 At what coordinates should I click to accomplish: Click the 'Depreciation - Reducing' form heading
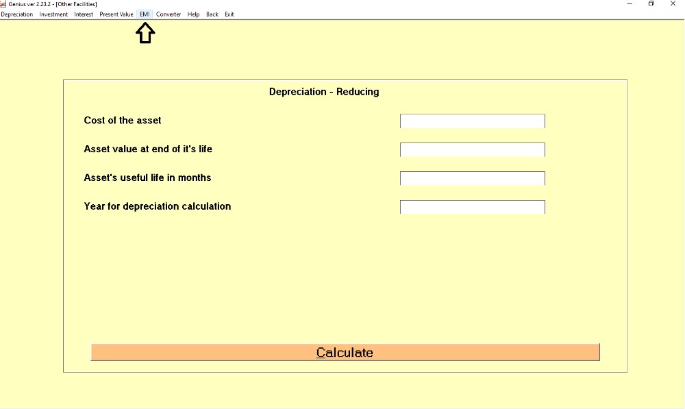click(324, 92)
